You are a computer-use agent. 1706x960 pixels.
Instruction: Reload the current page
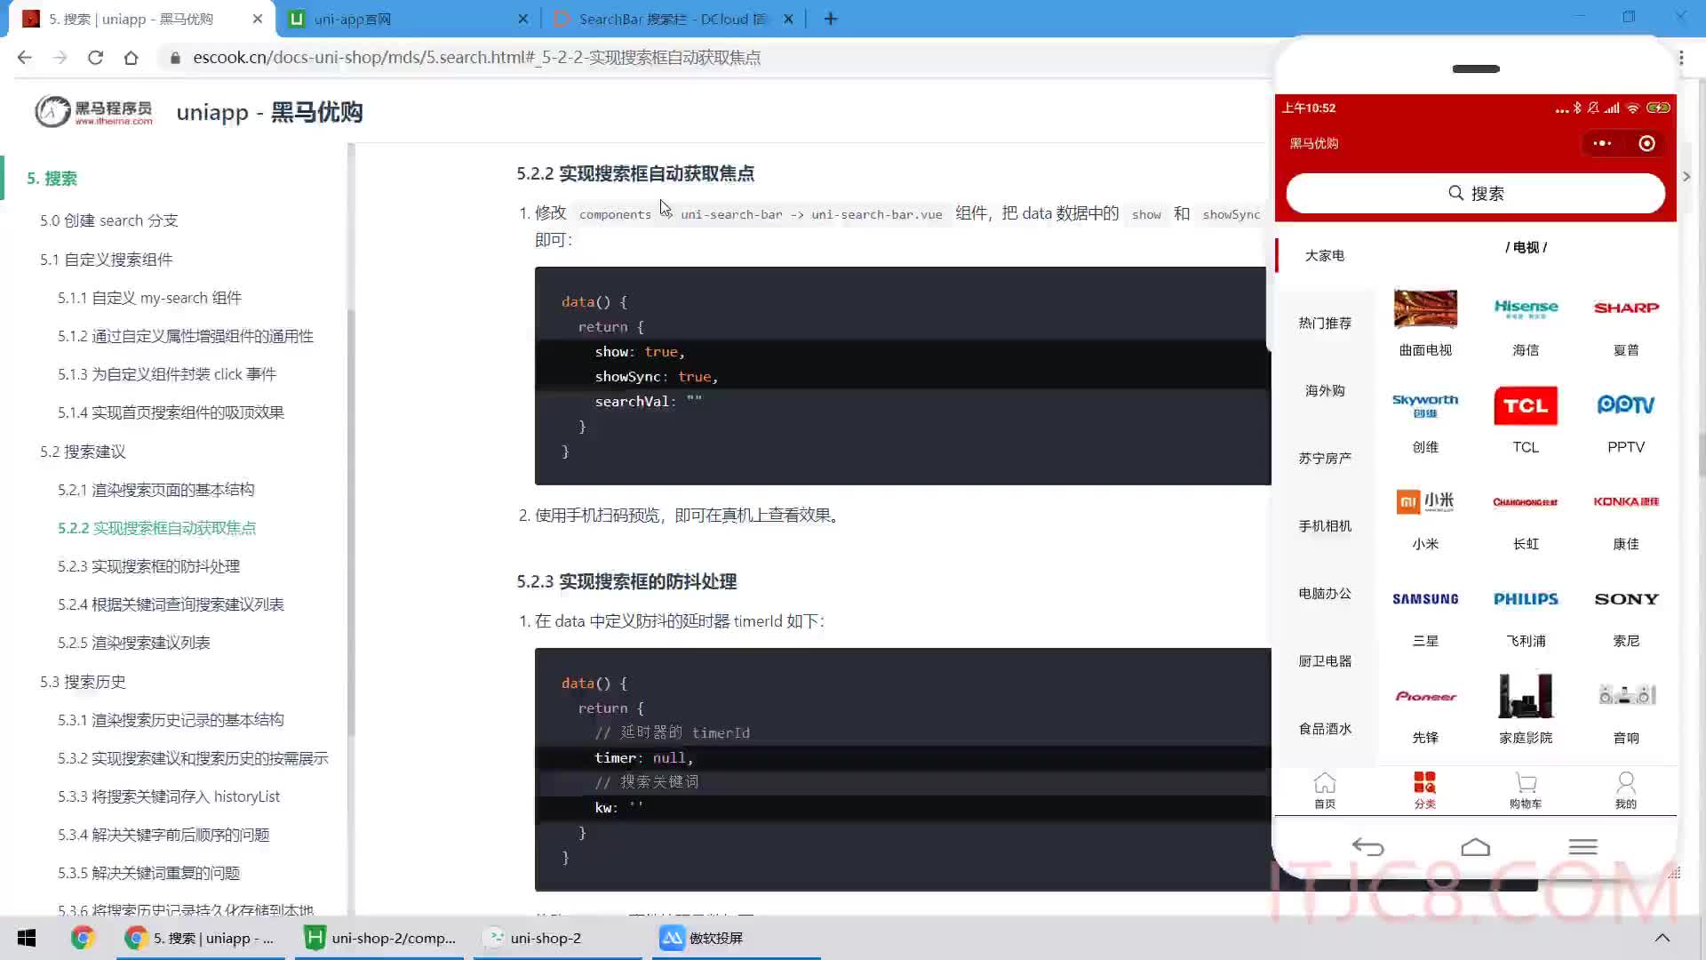[95, 58]
